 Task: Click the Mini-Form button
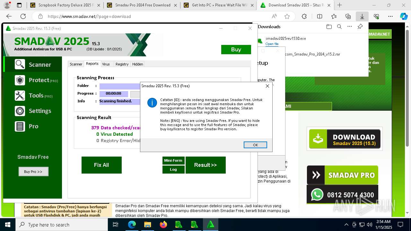point(173,160)
